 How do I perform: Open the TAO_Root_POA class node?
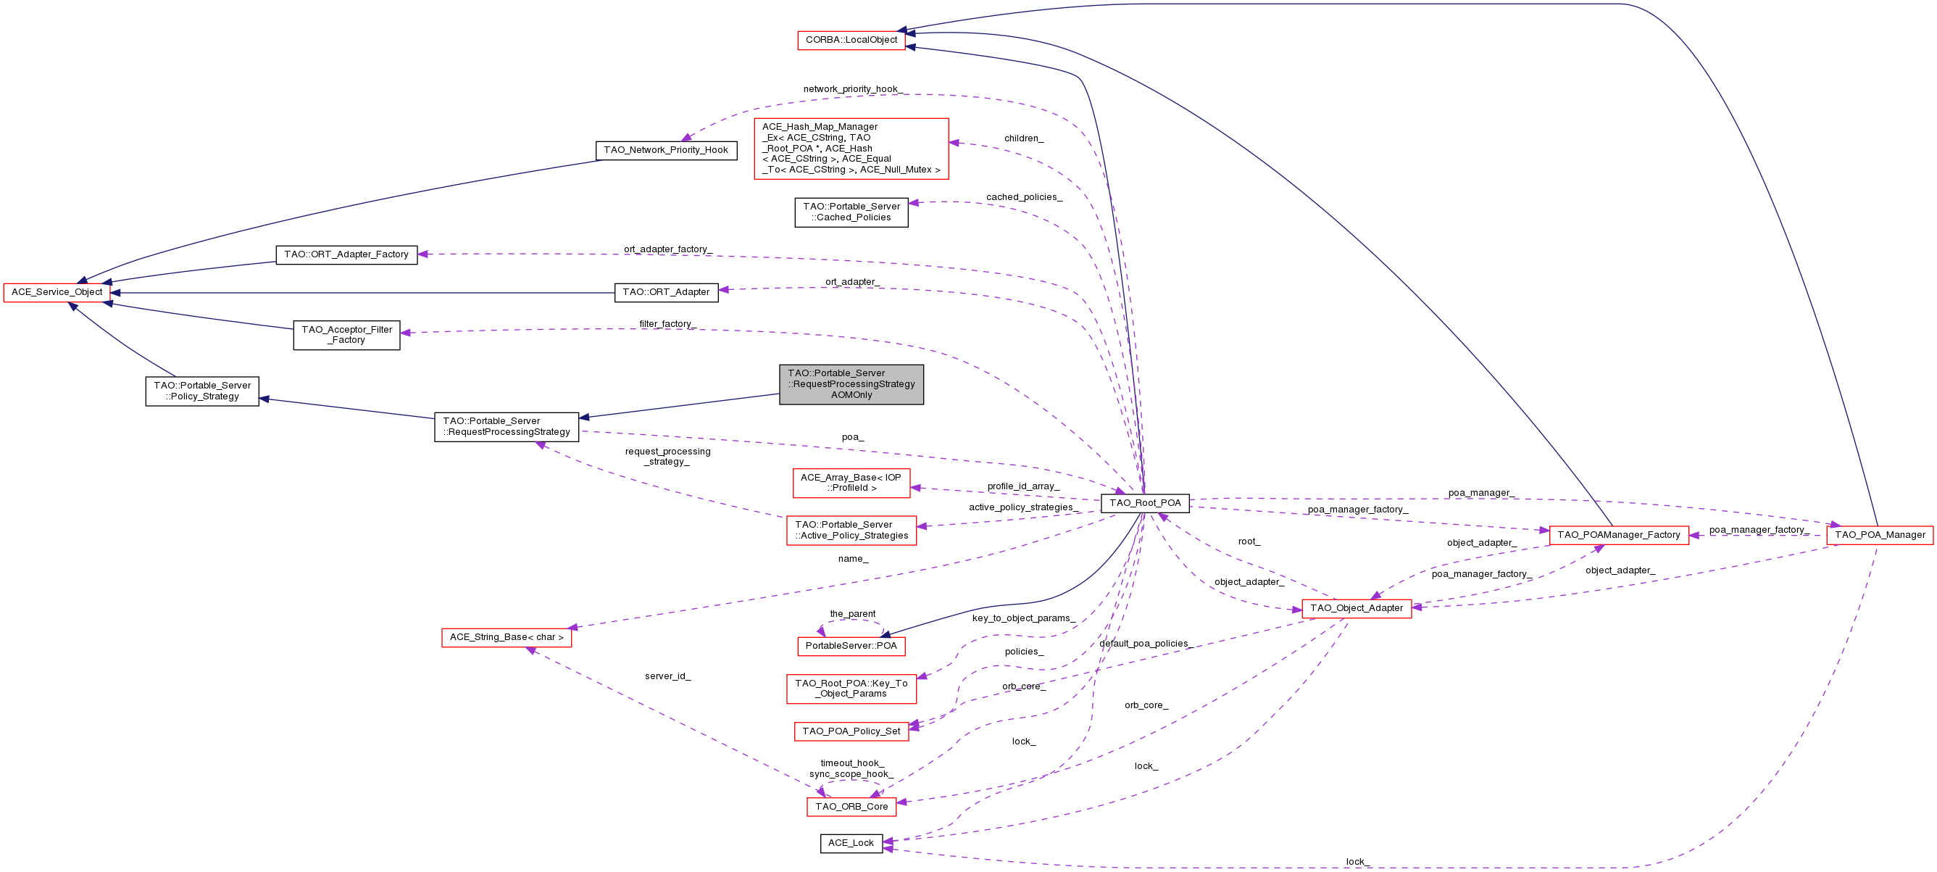pyautogui.click(x=1144, y=503)
